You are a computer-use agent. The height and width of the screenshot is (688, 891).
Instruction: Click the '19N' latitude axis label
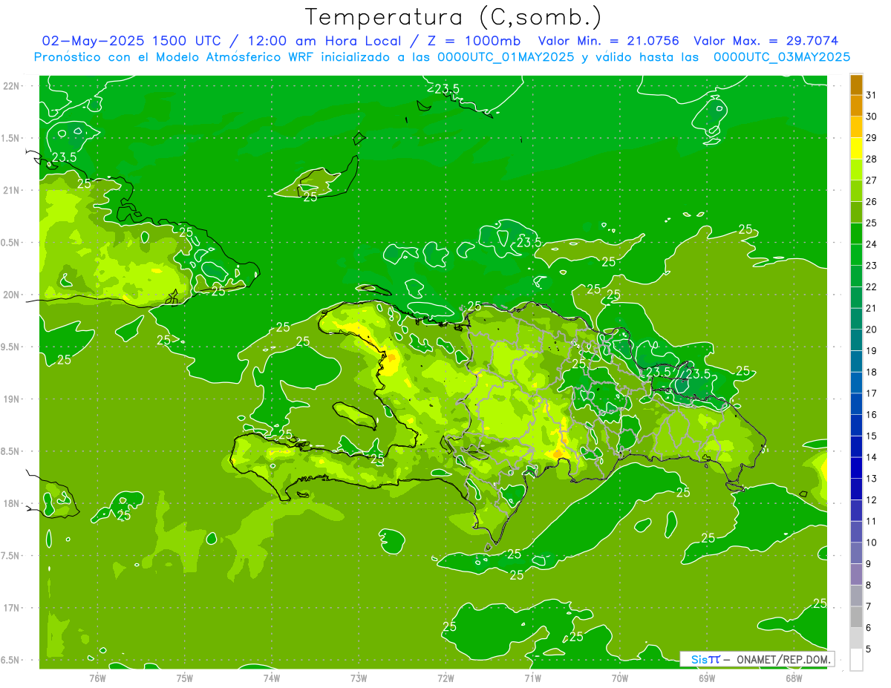(x=13, y=399)
